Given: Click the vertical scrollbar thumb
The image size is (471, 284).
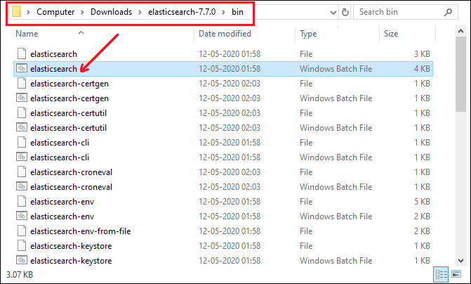Looking at the screenshot, I should (460, 75).
